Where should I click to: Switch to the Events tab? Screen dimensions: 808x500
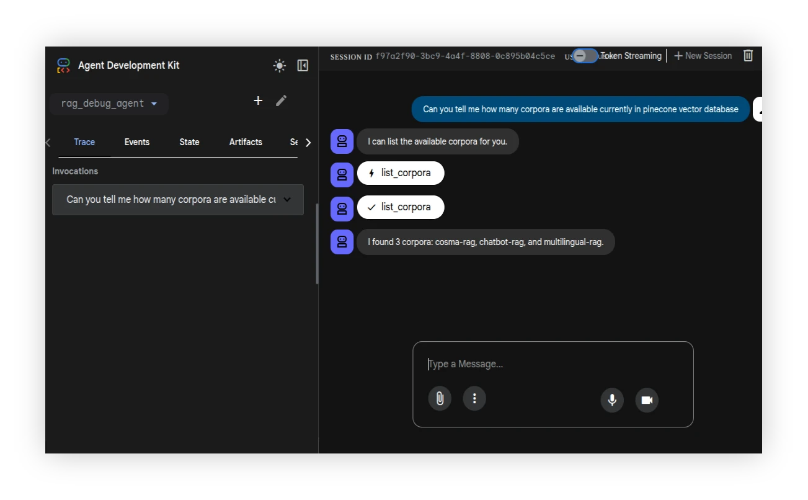pyautogui.click(x=137, y=142)
